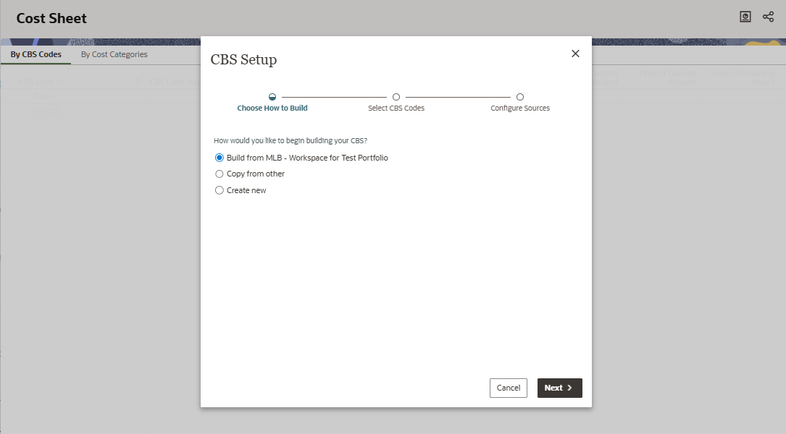Click the share icon in the header
Screen dimensions: 786x434
768,17
